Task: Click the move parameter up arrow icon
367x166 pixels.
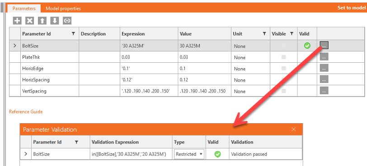Action: [x=42, y=21]
